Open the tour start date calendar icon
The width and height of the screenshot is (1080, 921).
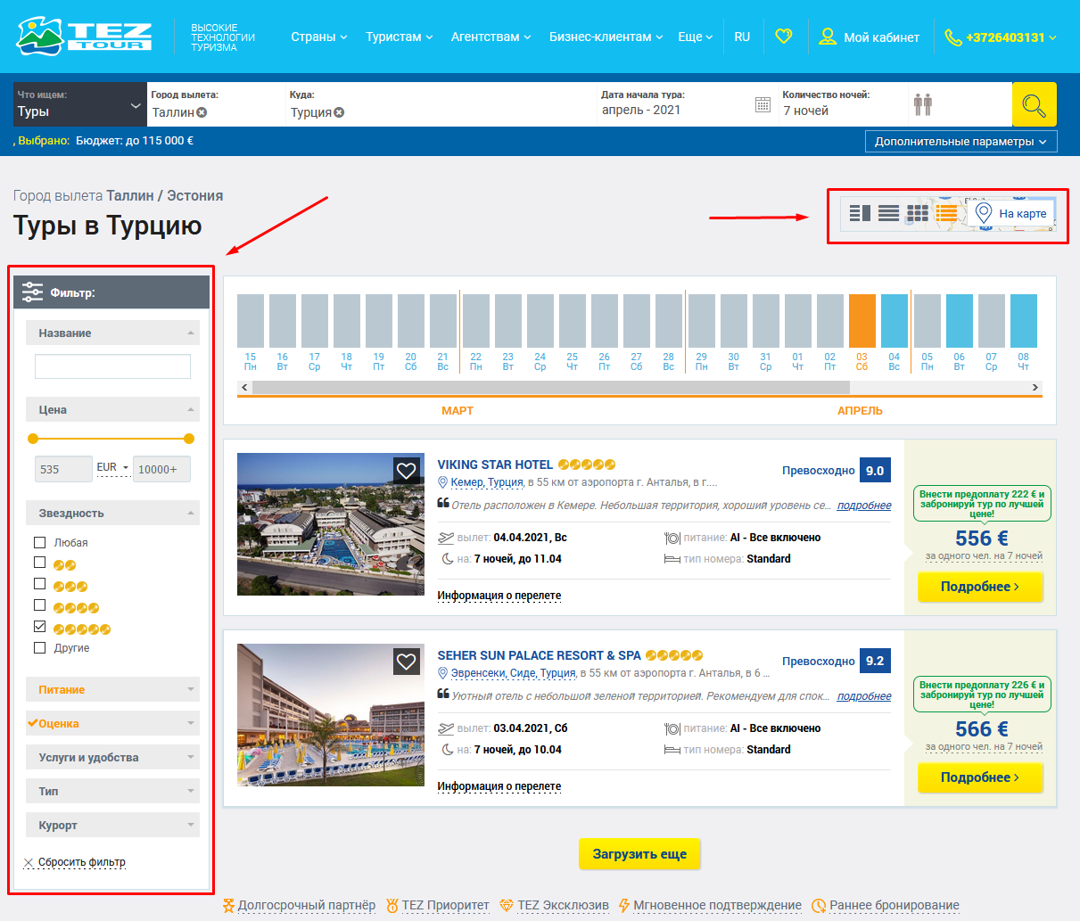tap(763, 104)
